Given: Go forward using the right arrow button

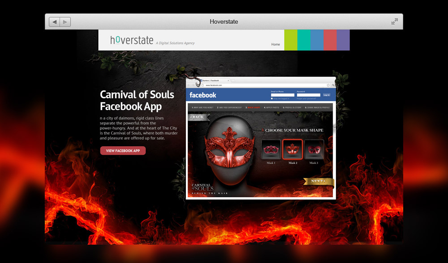Looking at the screenshot, I should (x=65, y=22).
